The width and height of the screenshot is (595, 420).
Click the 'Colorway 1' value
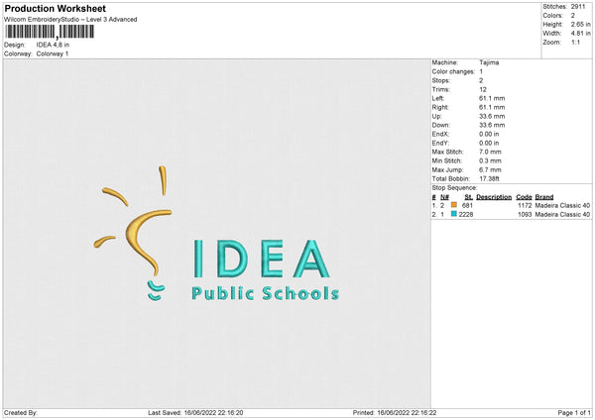(53, 53)
